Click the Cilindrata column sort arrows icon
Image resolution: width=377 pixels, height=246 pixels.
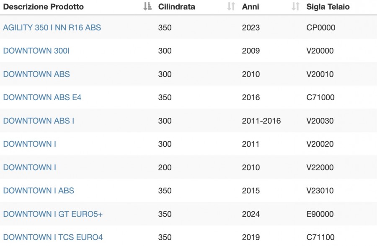231,6
